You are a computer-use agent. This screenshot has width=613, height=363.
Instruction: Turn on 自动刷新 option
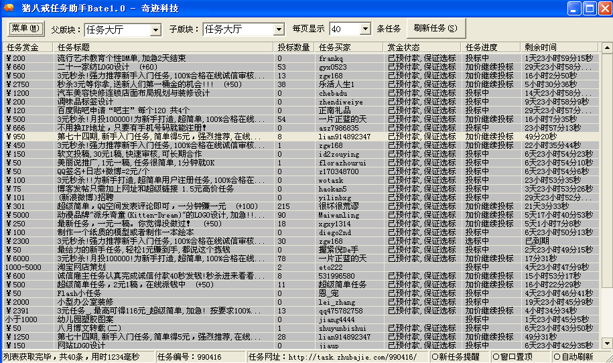click(573, 357)
